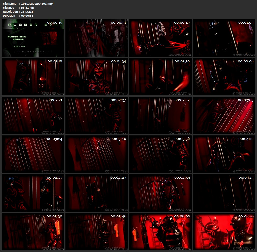Click the file size value 56.21 MB
Image resolution: width=257 pixels, height=252 pixels.
(27, 8)
